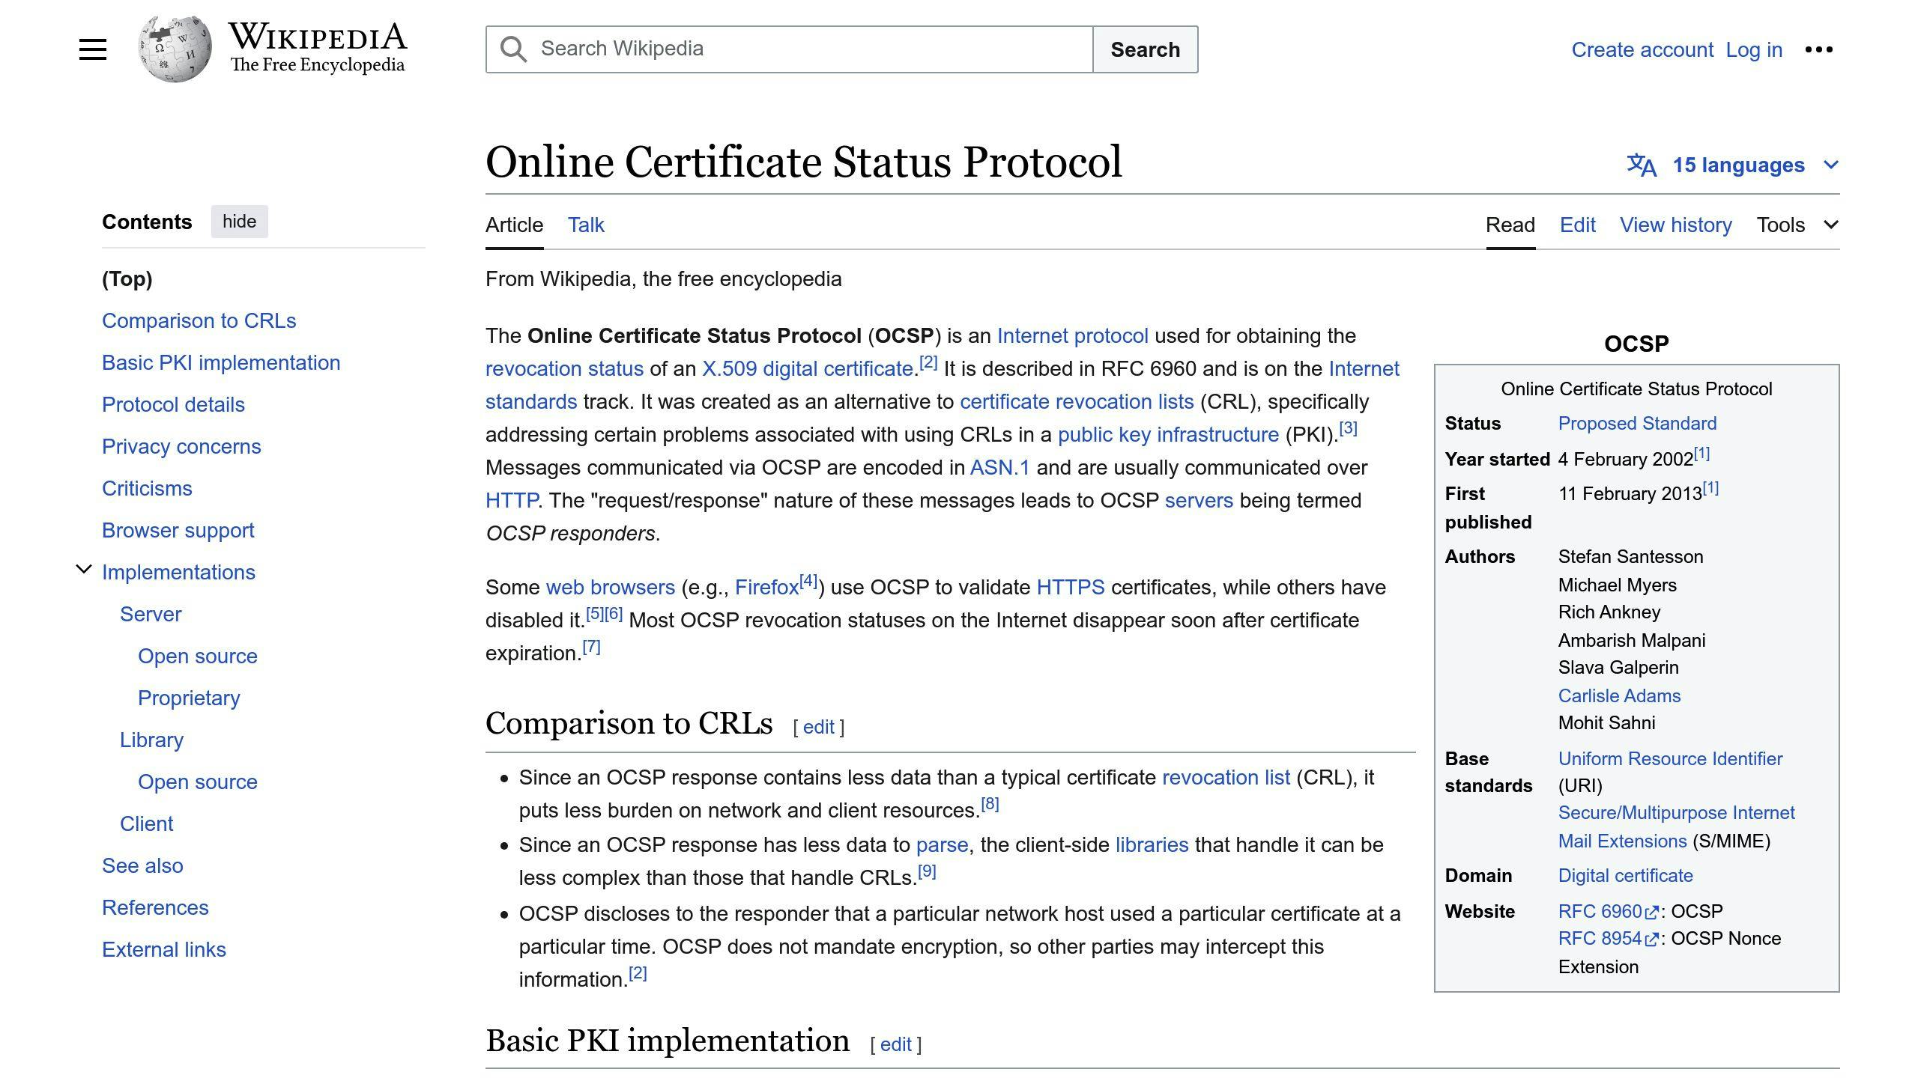1918x1078 pixels.
Task: Switch to the Talk tab
Action: 585,225
